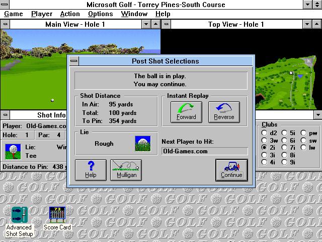Open the Options menu
The width and height of the screenshot is (322, 242).
101,14
